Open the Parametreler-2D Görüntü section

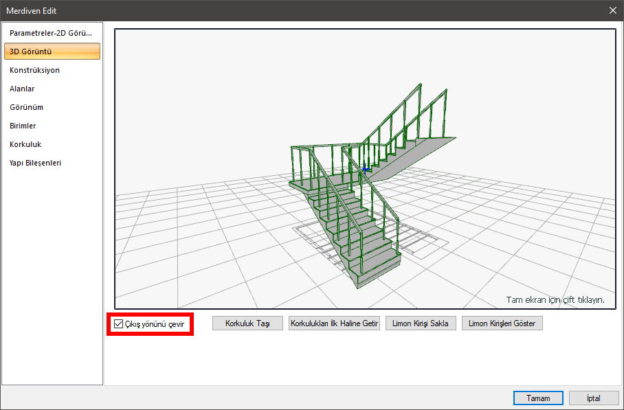tap(51, 33)
